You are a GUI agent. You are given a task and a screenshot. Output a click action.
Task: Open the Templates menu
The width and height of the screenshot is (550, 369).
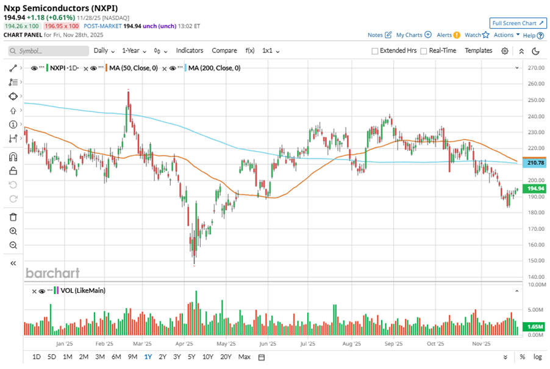[479, 51]
